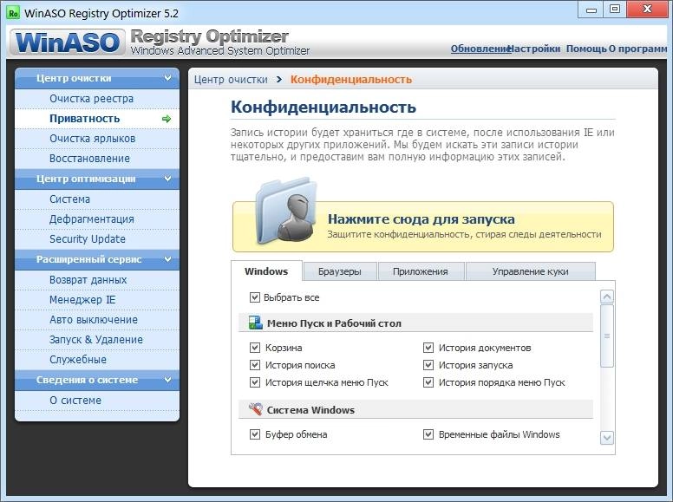Screen dimensions: 673x502
Task: Switch to the Браузеры tab
Action: coord(340,271)
